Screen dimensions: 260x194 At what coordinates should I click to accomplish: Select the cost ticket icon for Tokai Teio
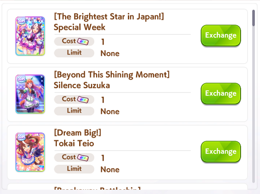tap(83, 157)
